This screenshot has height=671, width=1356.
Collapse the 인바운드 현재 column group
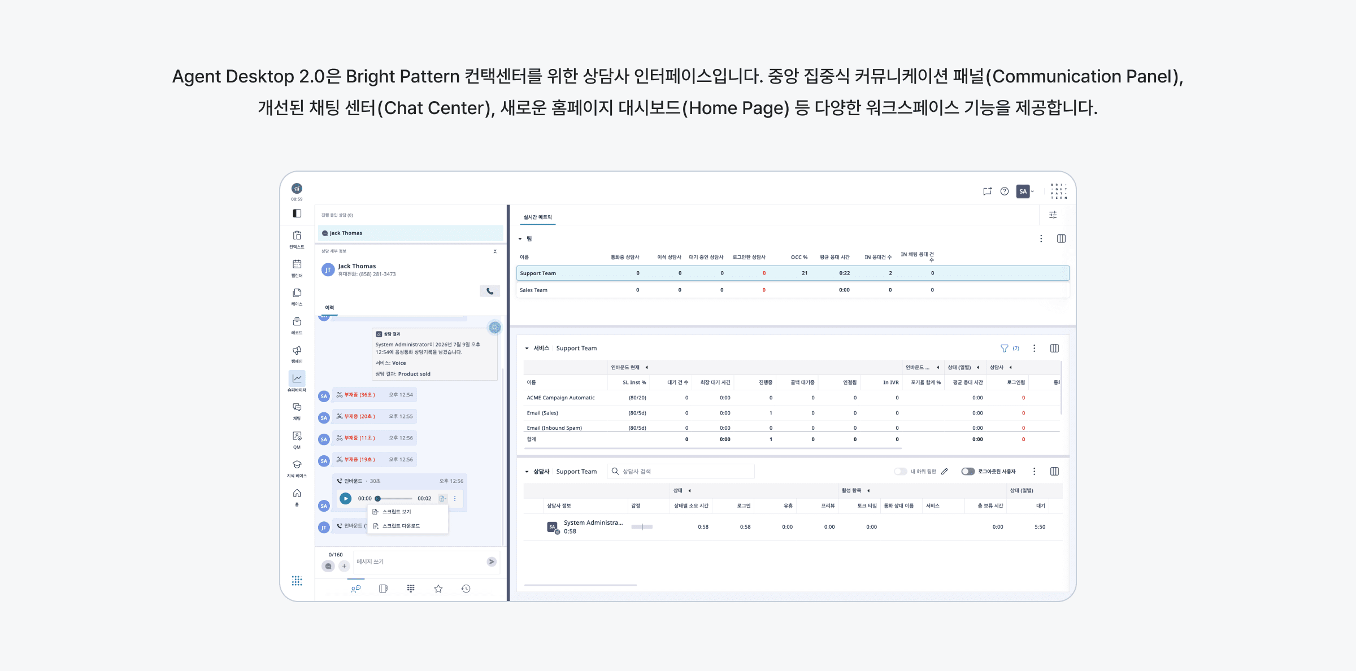647,368
